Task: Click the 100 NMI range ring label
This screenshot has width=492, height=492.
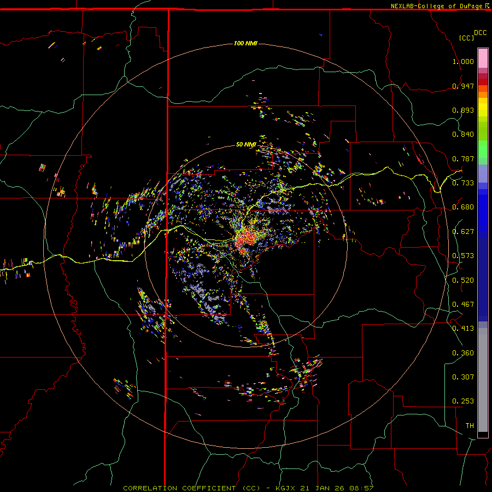Action: (245, 43)
